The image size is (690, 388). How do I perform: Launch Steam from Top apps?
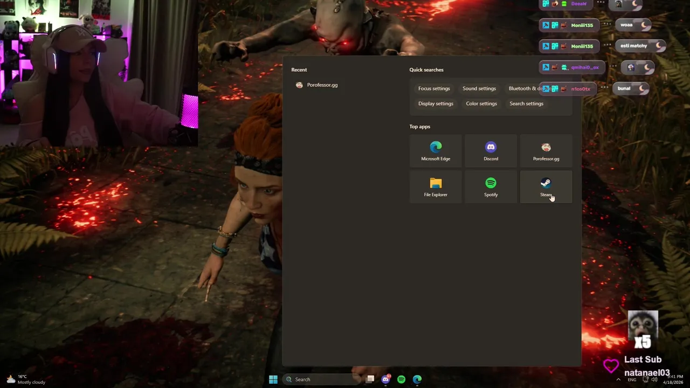546,187
